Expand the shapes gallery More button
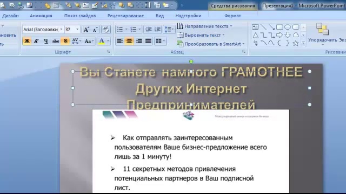This screenshot has width=346, height=194. [303, 43]
